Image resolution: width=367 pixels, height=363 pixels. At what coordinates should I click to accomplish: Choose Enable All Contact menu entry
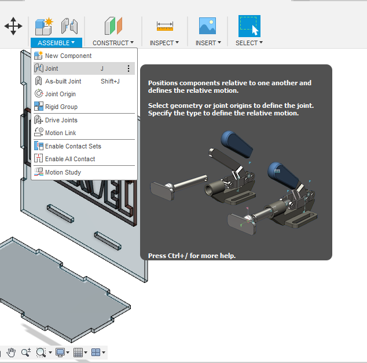(84, 159)
